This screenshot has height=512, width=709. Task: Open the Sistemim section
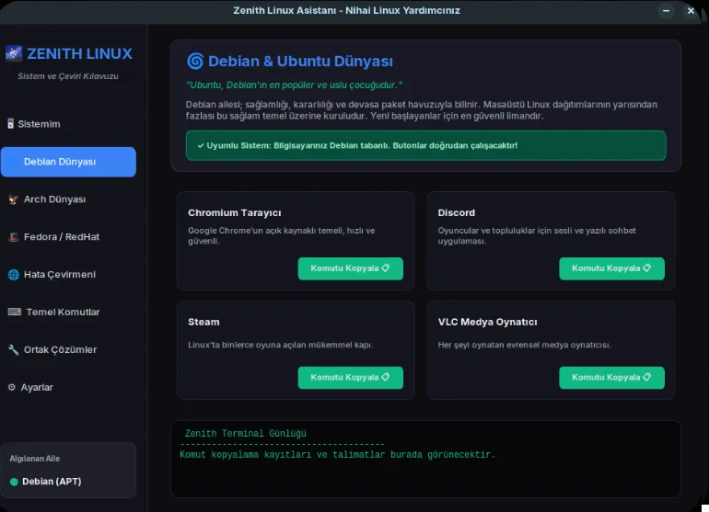[x=68, y=124]
